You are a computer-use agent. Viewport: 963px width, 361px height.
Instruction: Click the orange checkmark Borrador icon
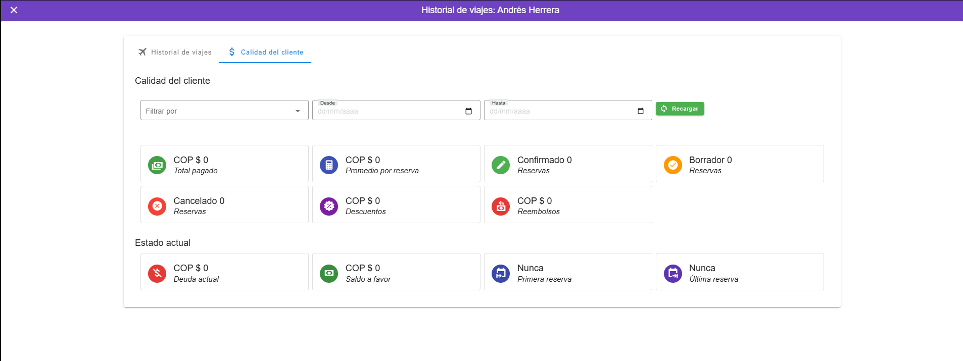tap(672, 165)
